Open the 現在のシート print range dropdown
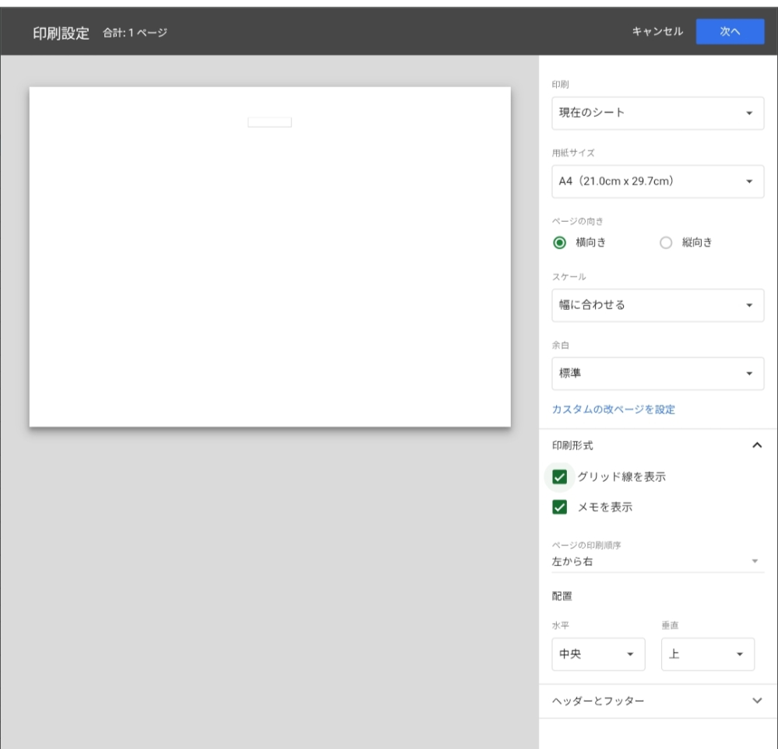Image resolution: width=778 pixels, height=749 pixels. tap(657, 113)
